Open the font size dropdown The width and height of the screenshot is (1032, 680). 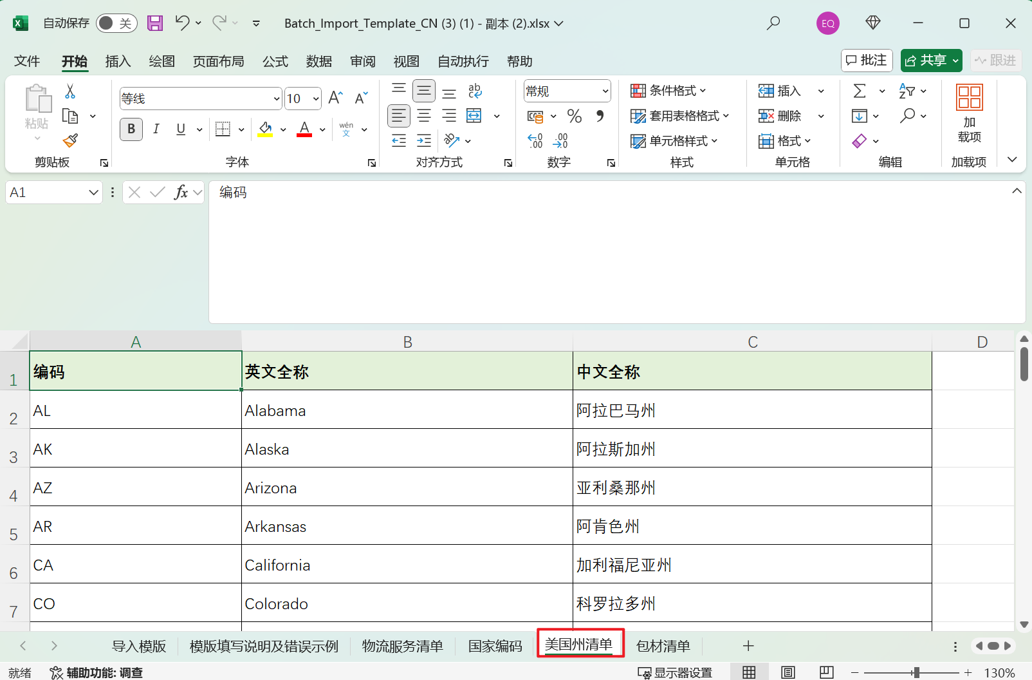tap(316, 99)
